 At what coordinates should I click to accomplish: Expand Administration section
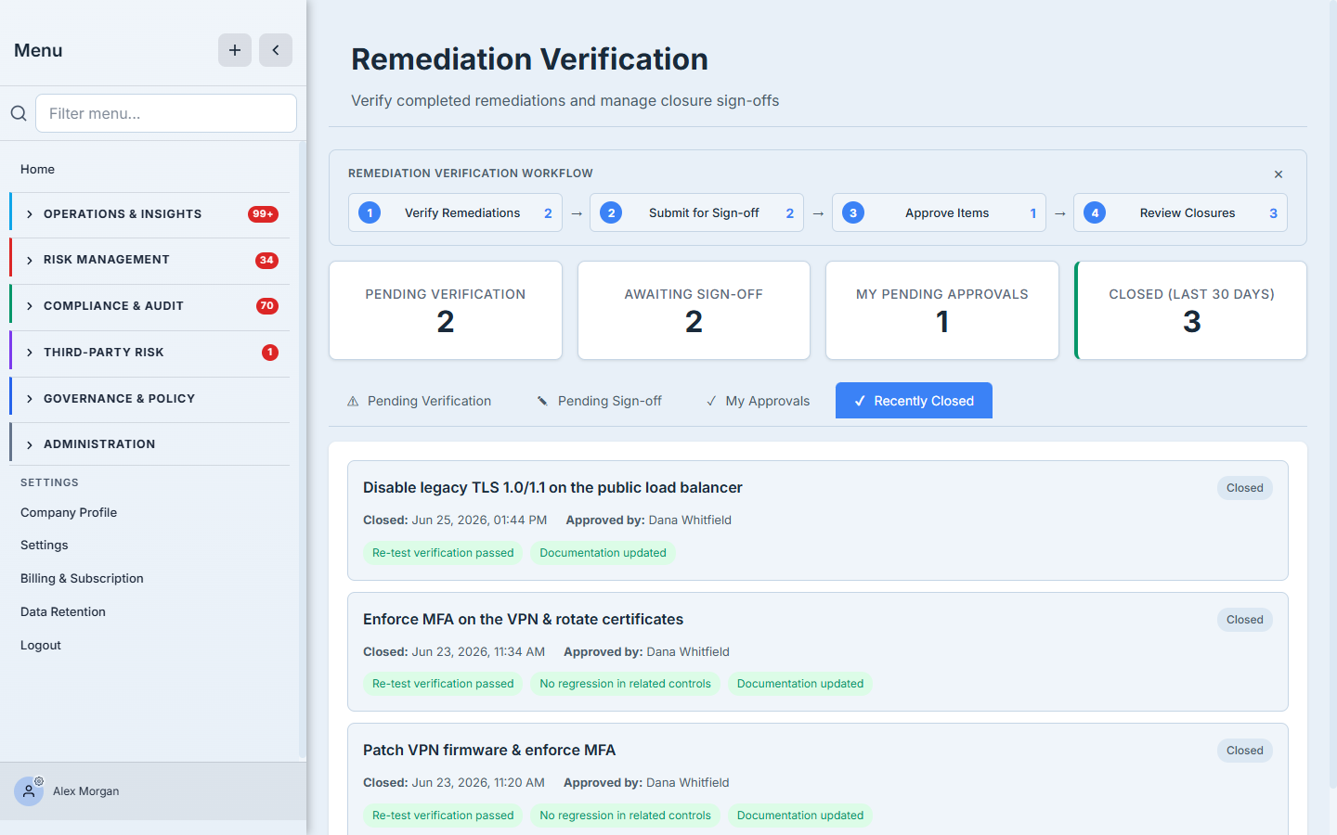pos(149,444)
